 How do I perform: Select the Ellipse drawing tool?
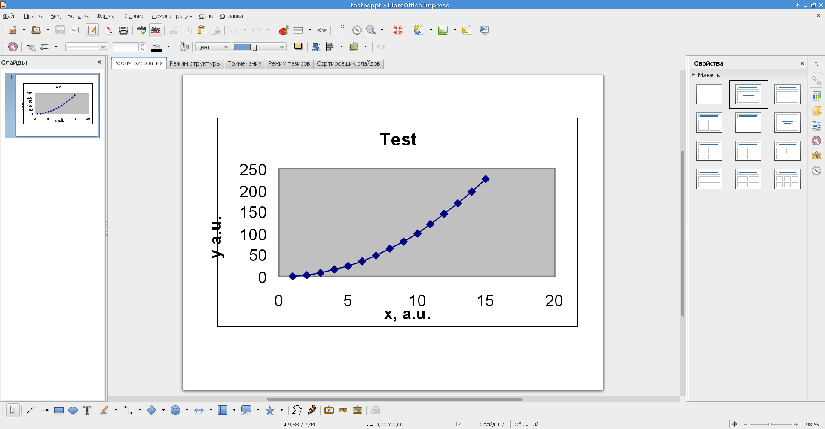tap(73, 411)
